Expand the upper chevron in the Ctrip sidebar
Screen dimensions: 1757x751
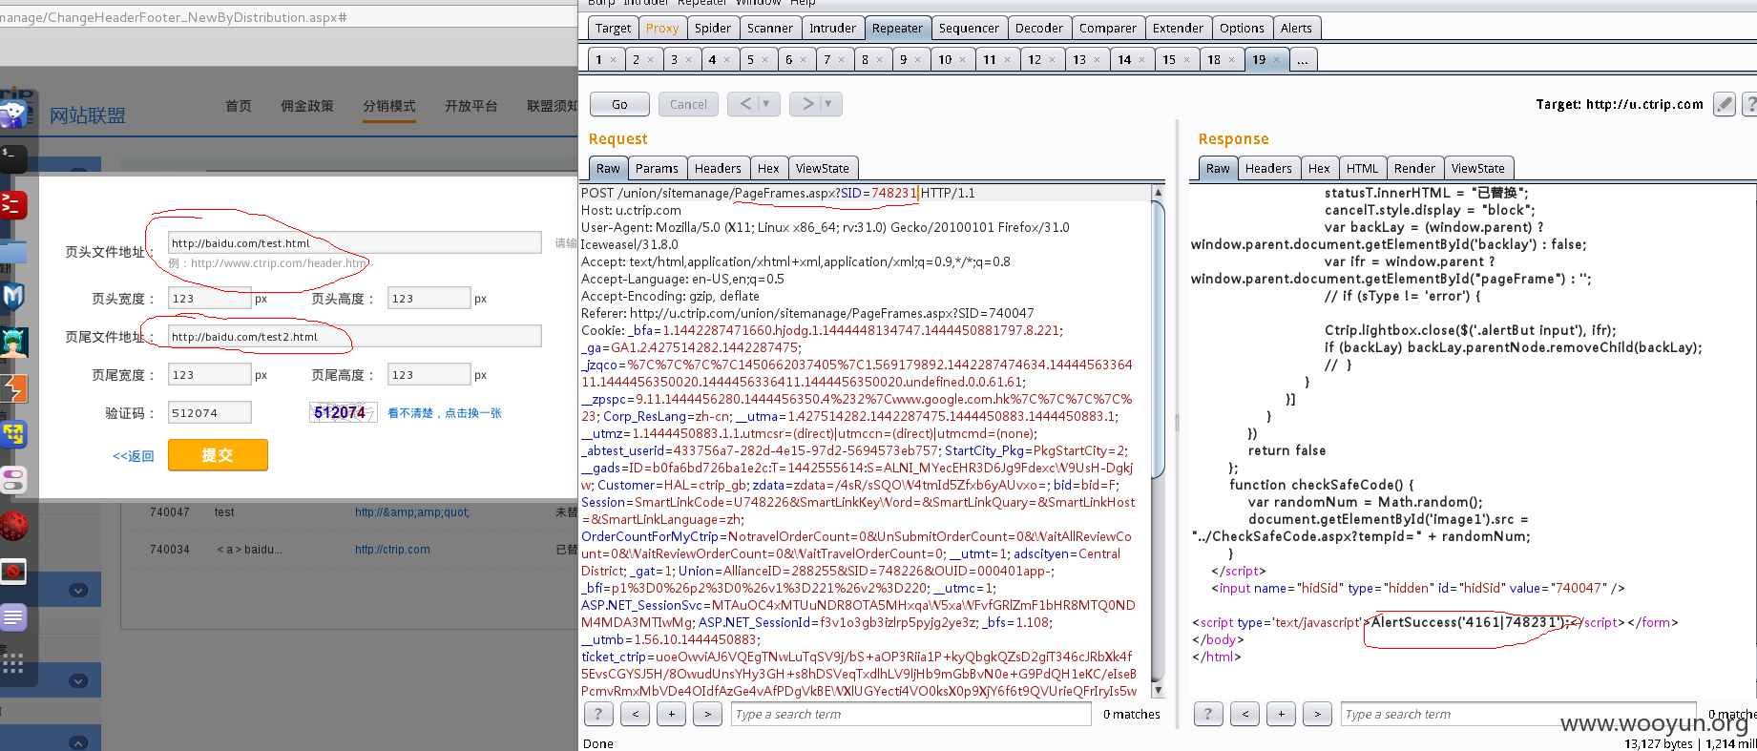pyautogui.click(x=78, y=591)
